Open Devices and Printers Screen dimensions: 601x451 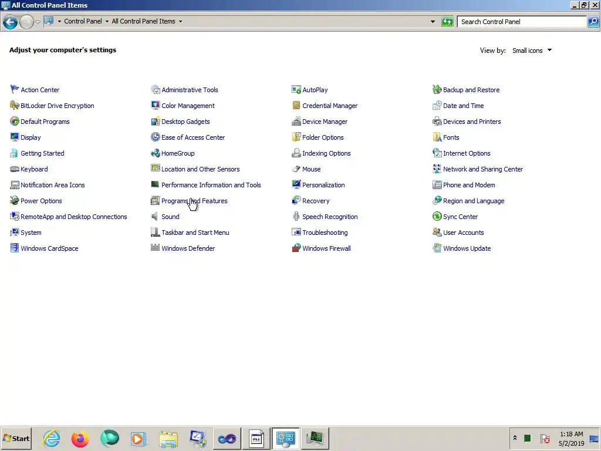472,122
